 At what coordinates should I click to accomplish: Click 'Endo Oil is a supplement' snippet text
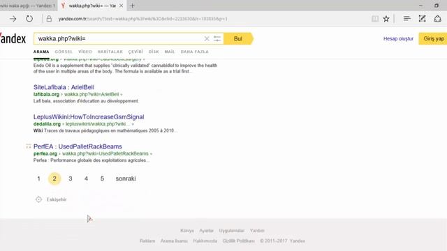126,68
